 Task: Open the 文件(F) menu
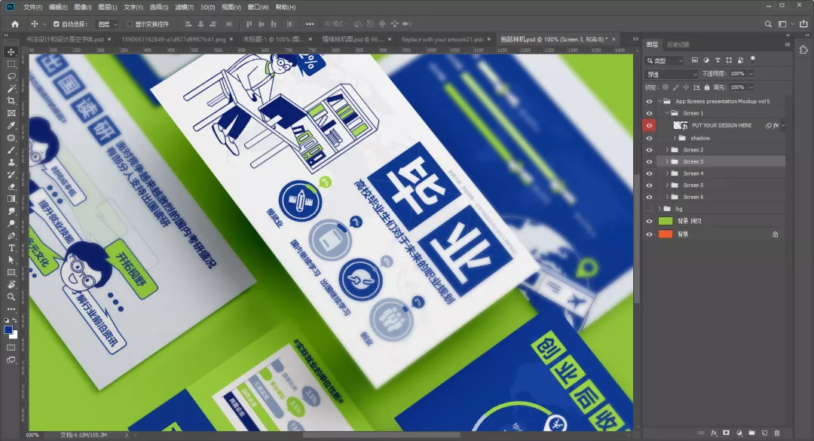[x=32, y=8]
